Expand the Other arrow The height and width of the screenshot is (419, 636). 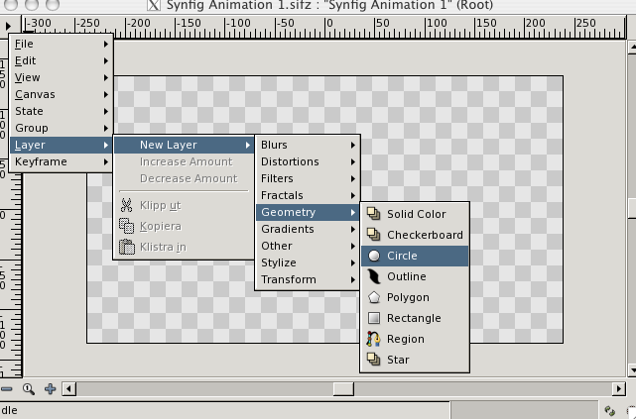[x=353, y=246]
